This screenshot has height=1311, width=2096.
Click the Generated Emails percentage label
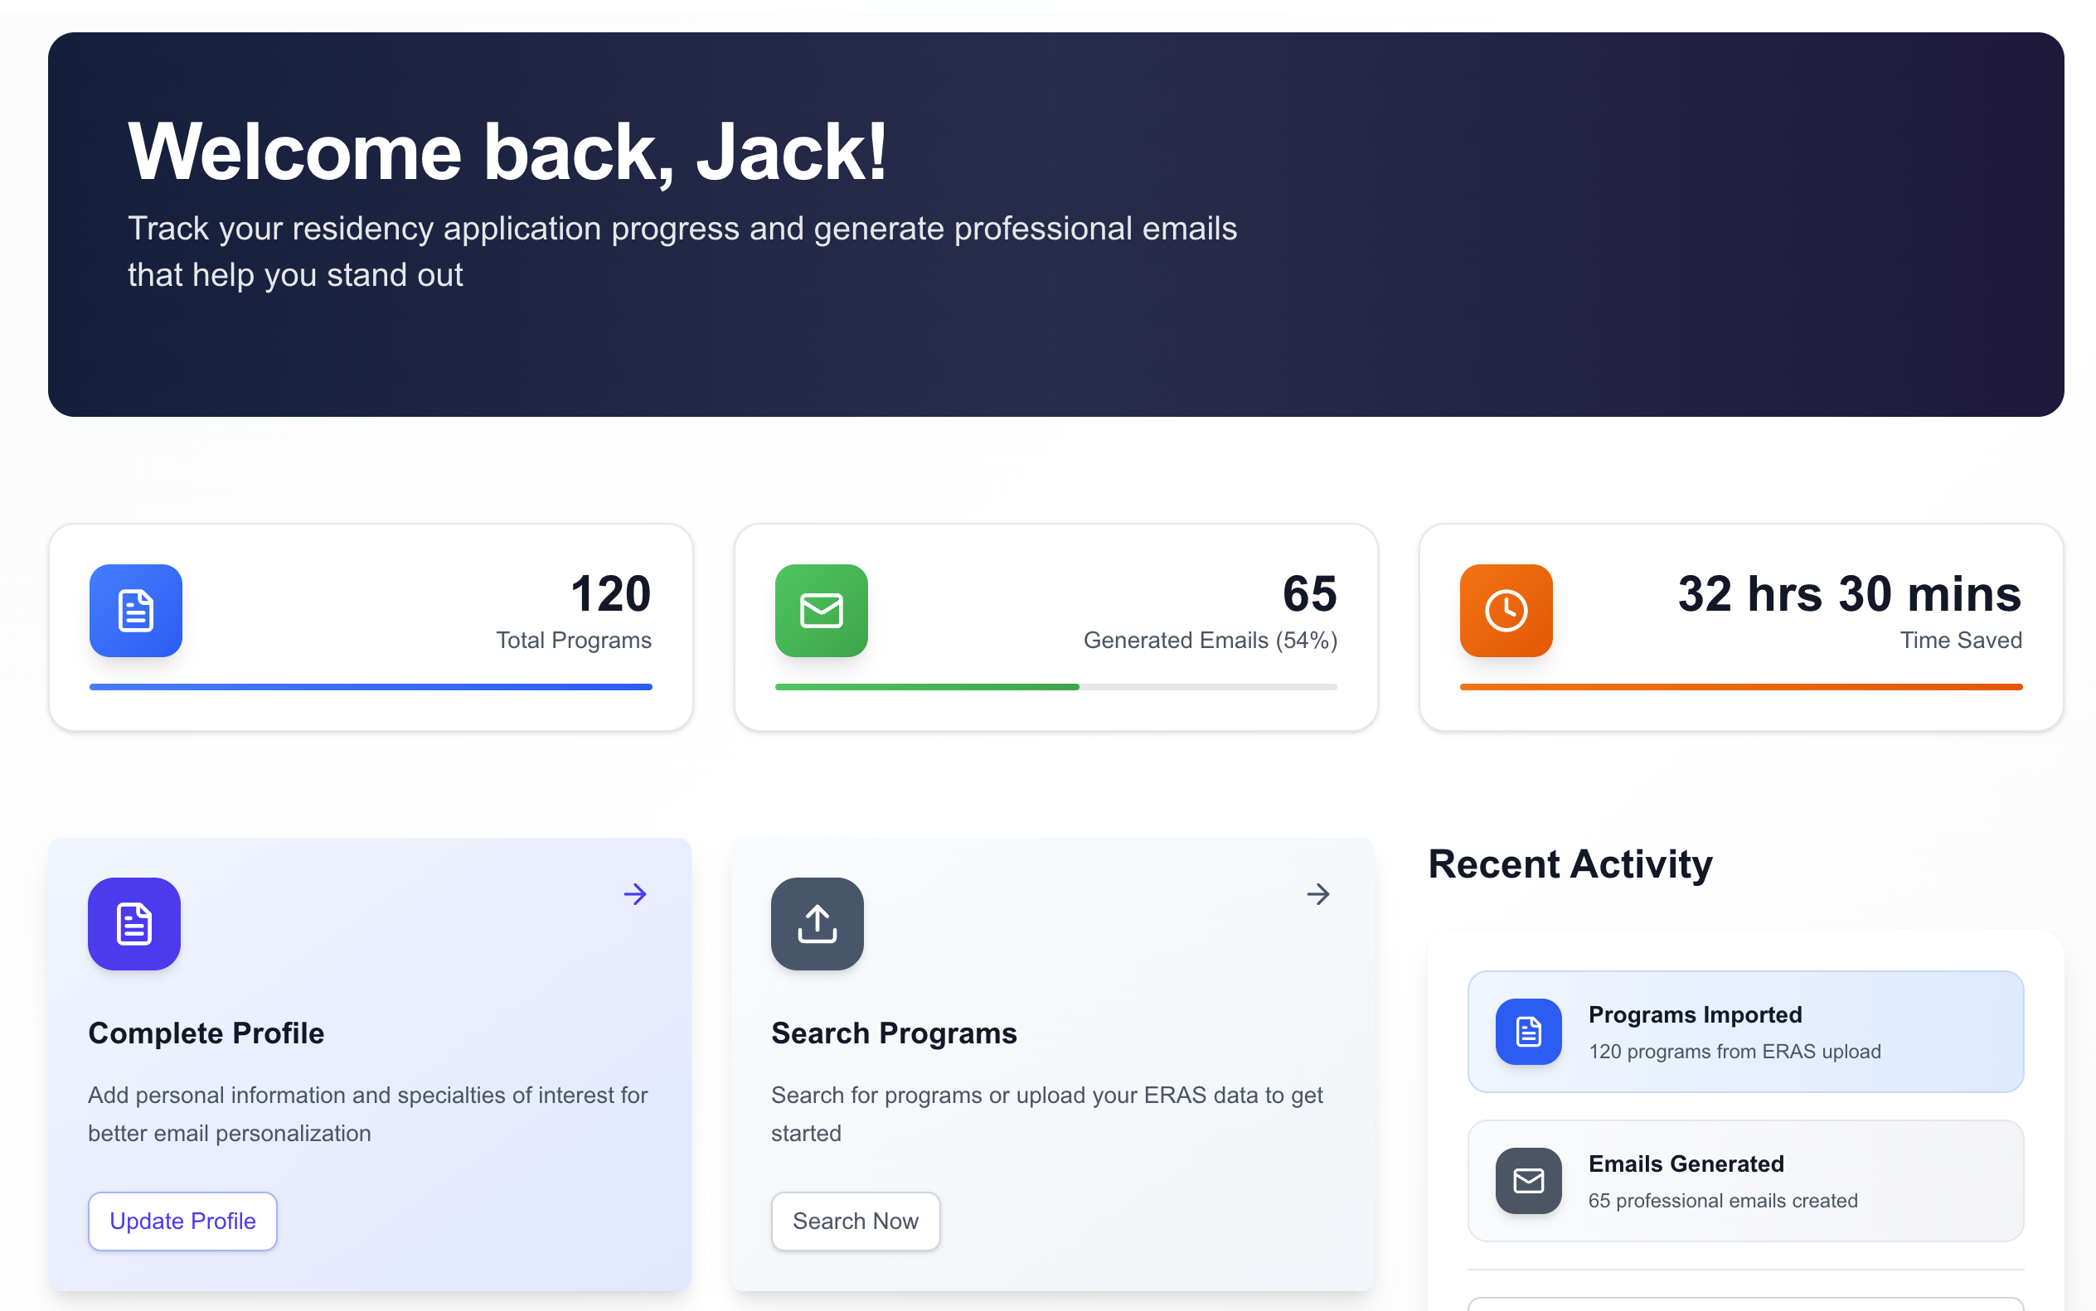[1210, 640]
